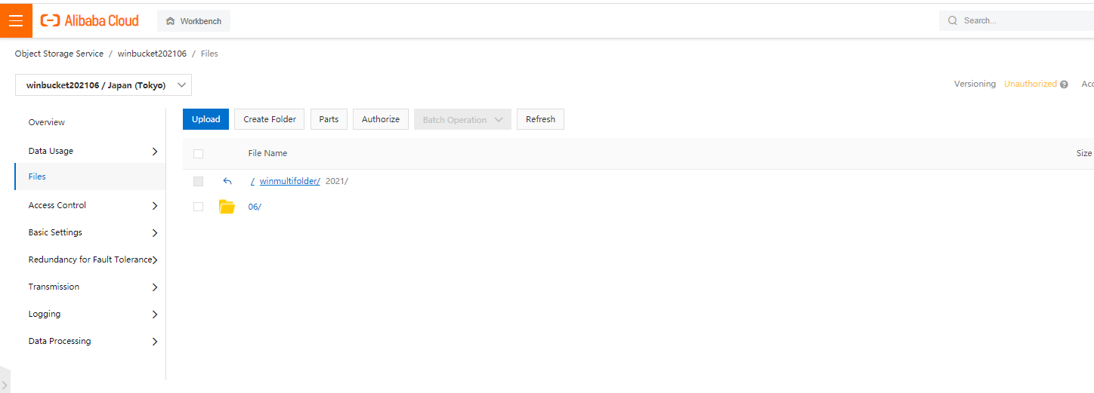
Task: Click the Versioning help question icon
Action: 1064,84
